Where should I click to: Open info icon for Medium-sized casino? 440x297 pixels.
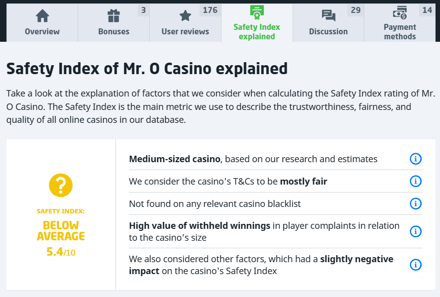415,159
